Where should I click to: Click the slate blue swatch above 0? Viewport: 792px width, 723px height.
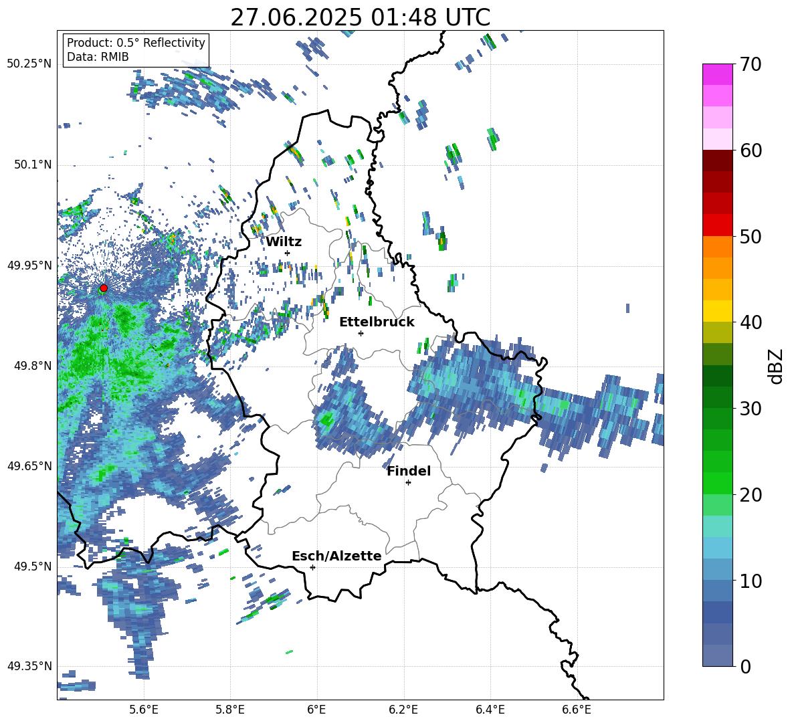pos(717,655)
